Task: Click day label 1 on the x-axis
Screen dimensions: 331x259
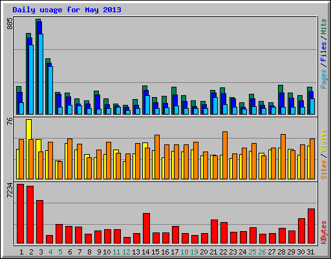Action: 21,252
